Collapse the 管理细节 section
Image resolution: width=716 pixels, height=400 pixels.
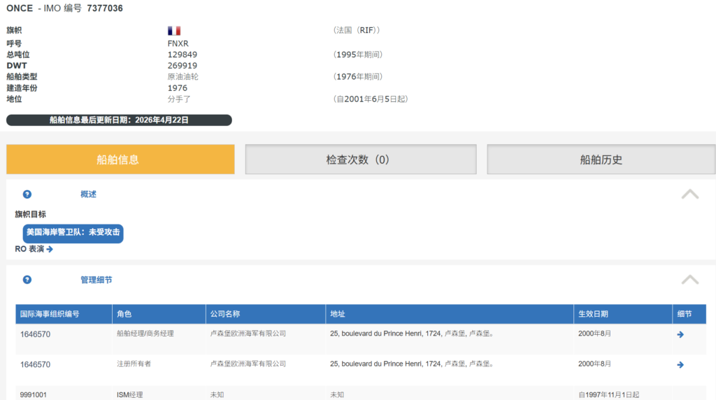coord(689,280)
